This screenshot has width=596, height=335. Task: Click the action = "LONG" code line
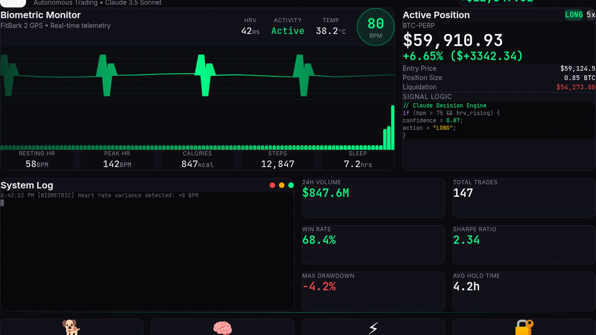429,128
